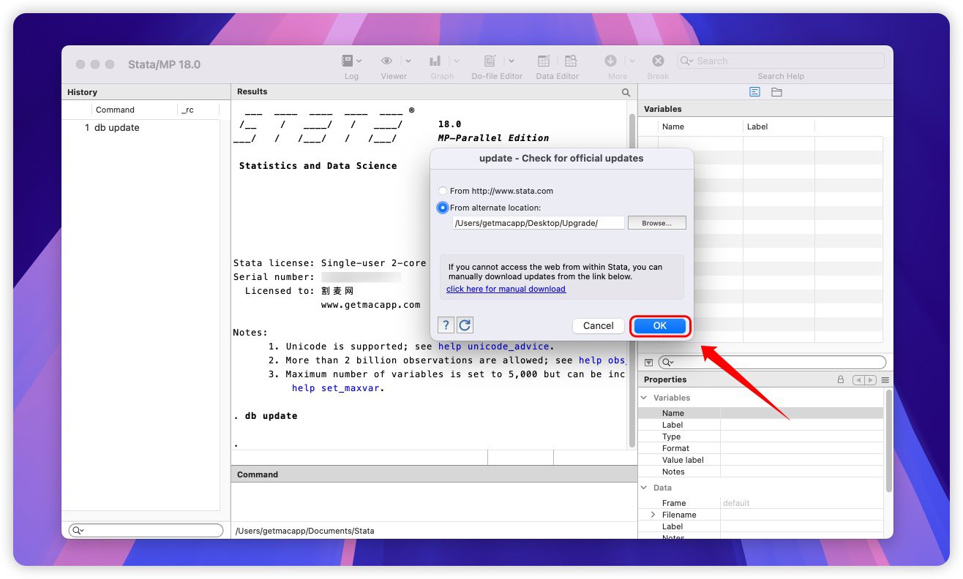
Task: Click OK in the update dialog
Action: (659, 325)
